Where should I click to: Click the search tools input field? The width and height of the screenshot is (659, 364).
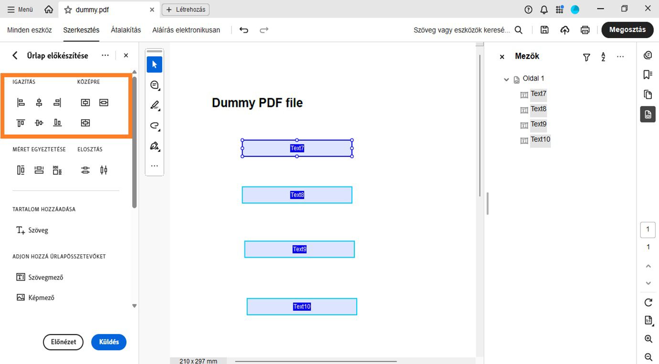462,30
